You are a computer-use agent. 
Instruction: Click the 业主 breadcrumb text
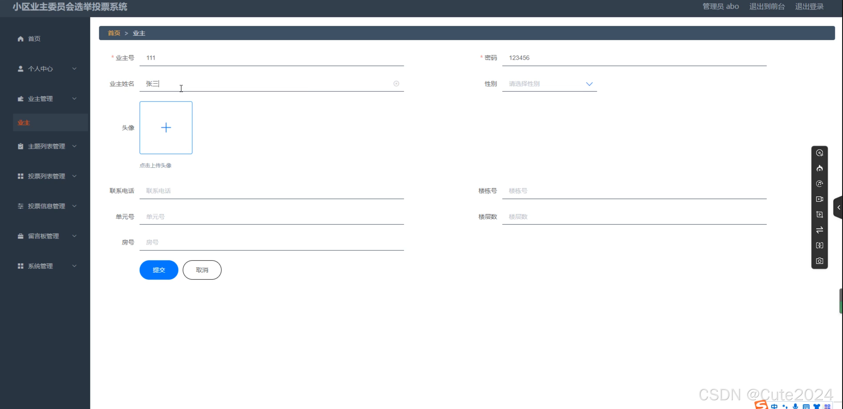[x=139, y=33]
